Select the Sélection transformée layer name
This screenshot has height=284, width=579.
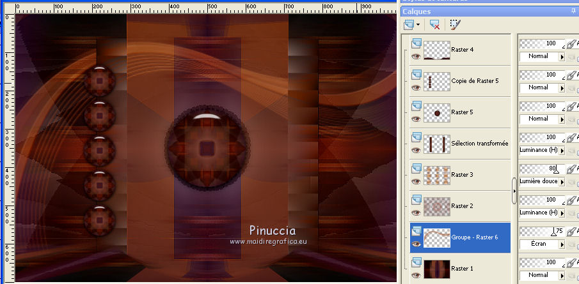480,144
